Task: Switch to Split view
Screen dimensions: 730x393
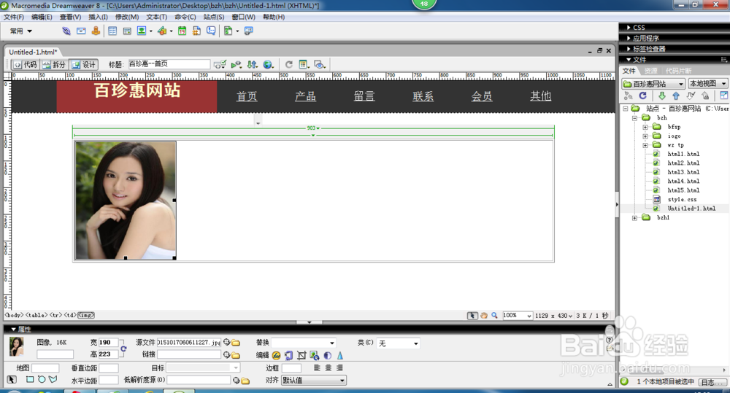Action: tap(54, 65)
